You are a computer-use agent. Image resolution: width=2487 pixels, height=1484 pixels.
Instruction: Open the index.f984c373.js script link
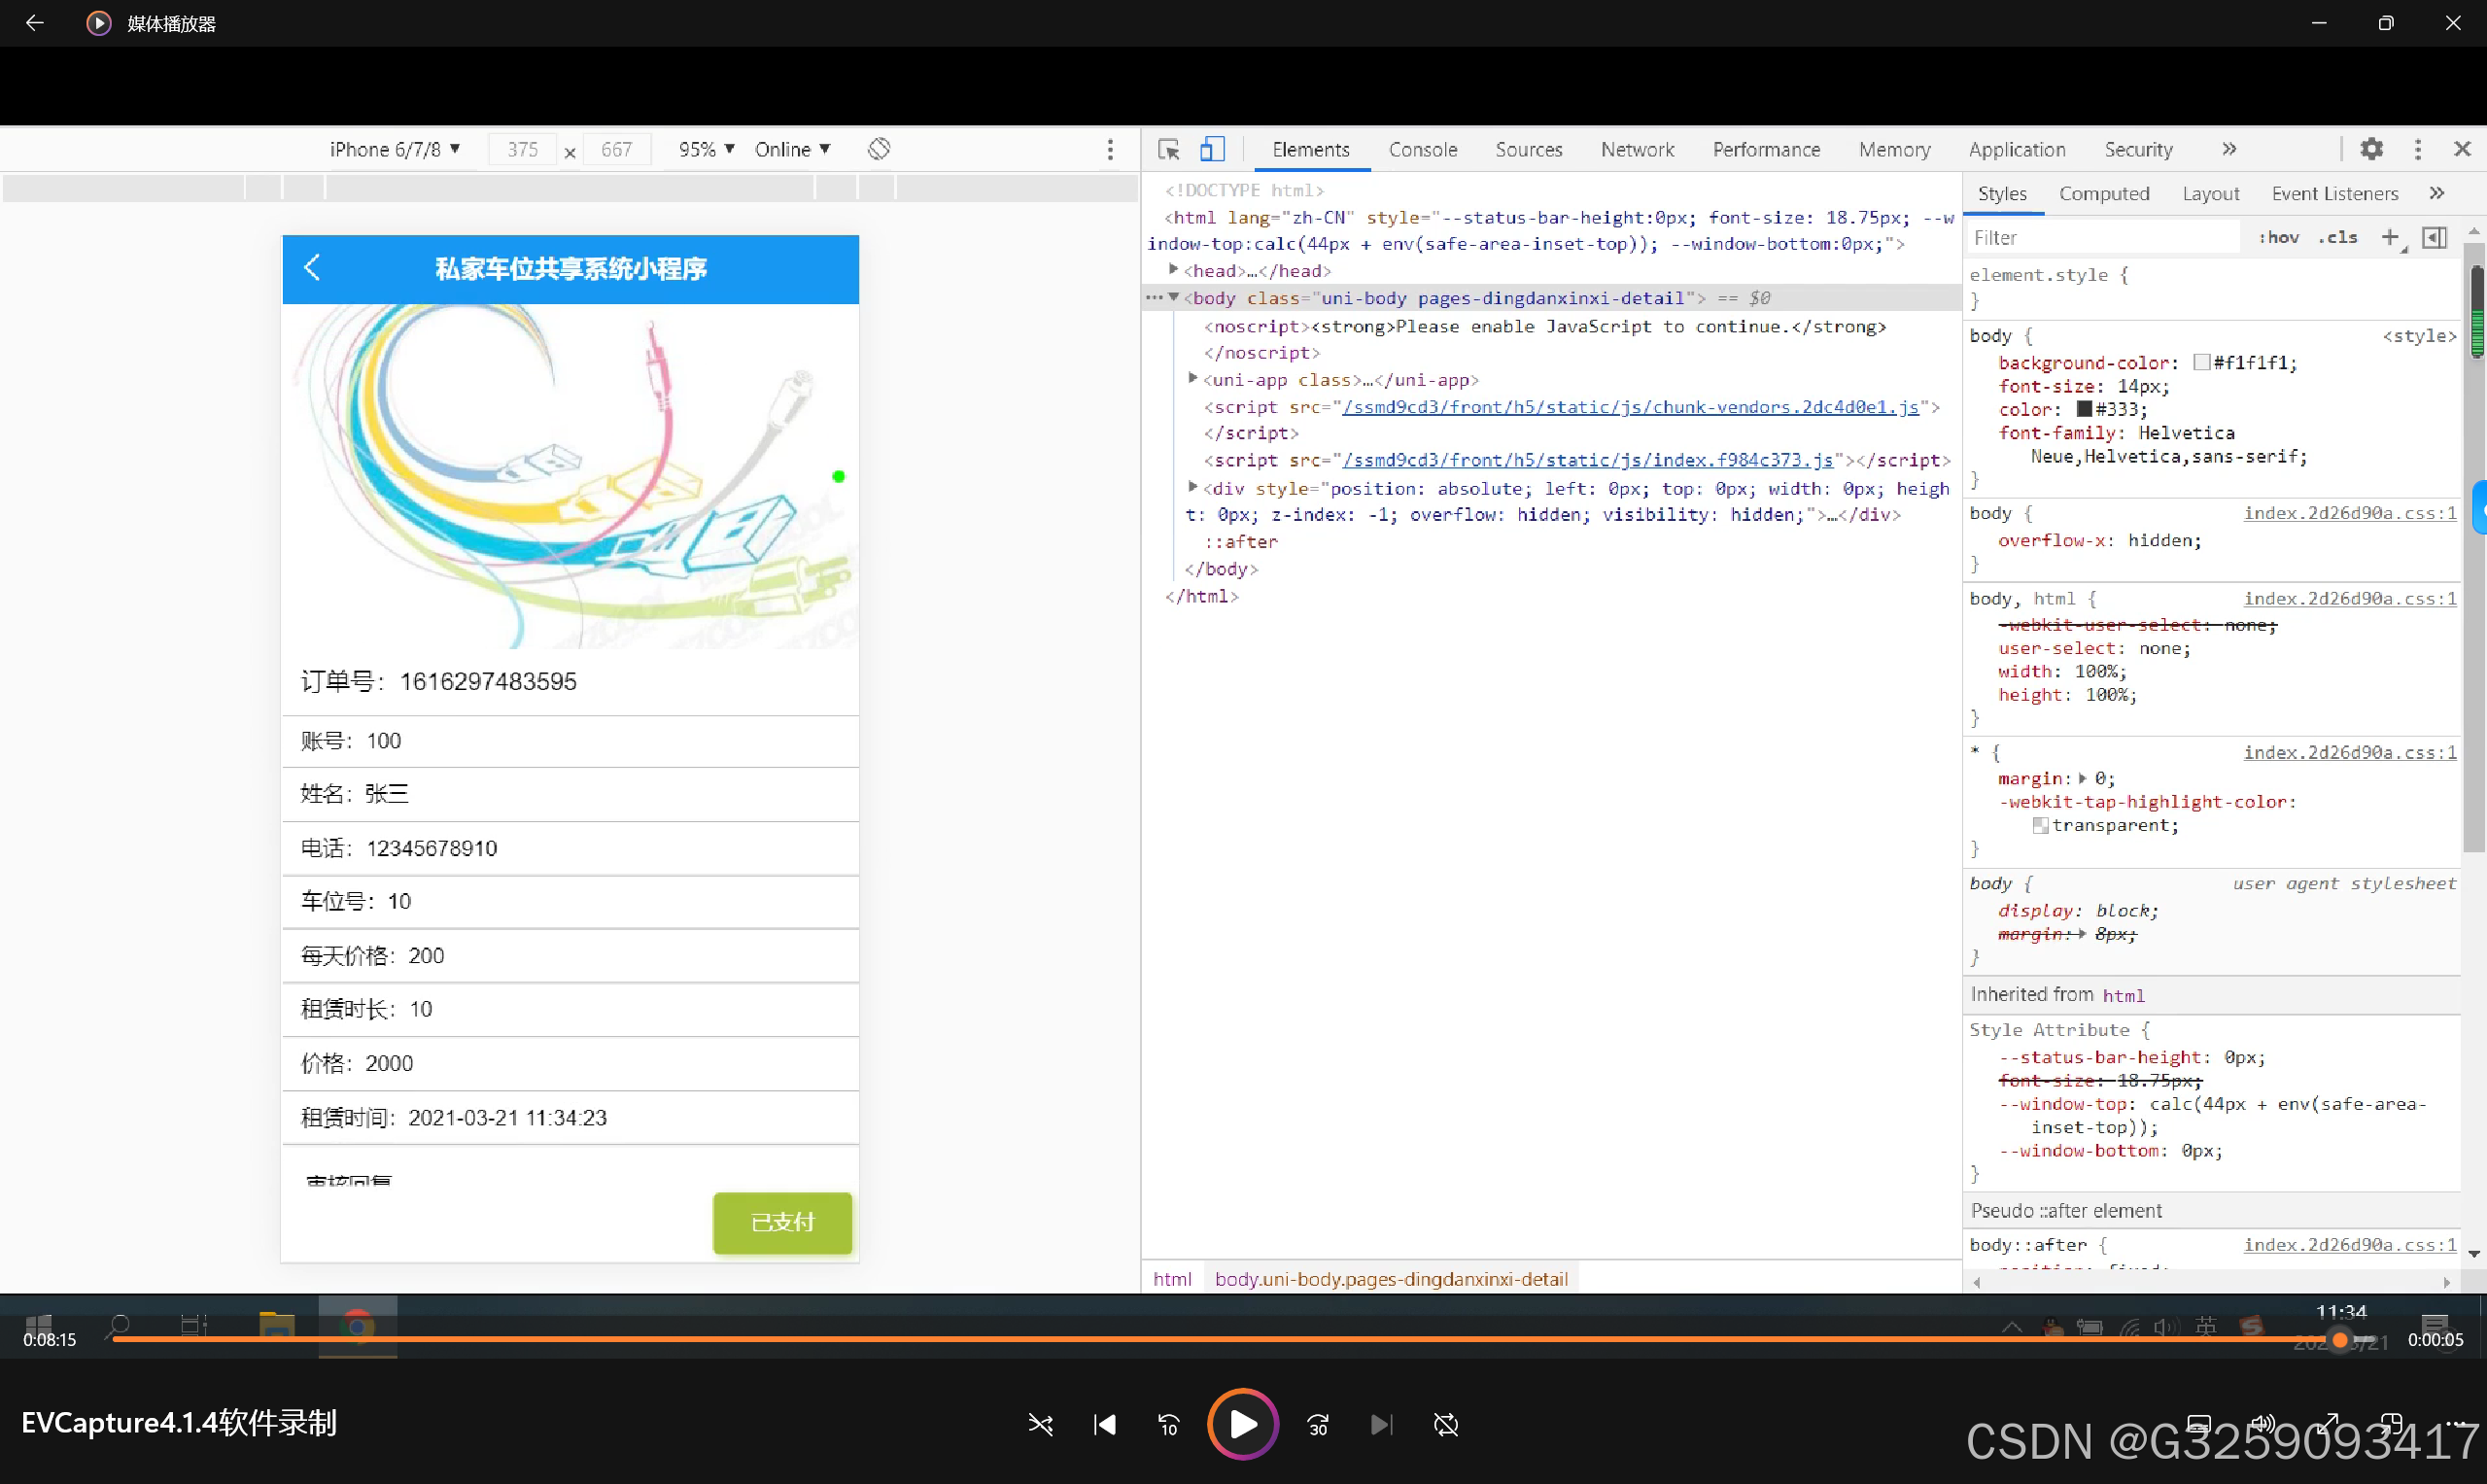[1587, 460]
